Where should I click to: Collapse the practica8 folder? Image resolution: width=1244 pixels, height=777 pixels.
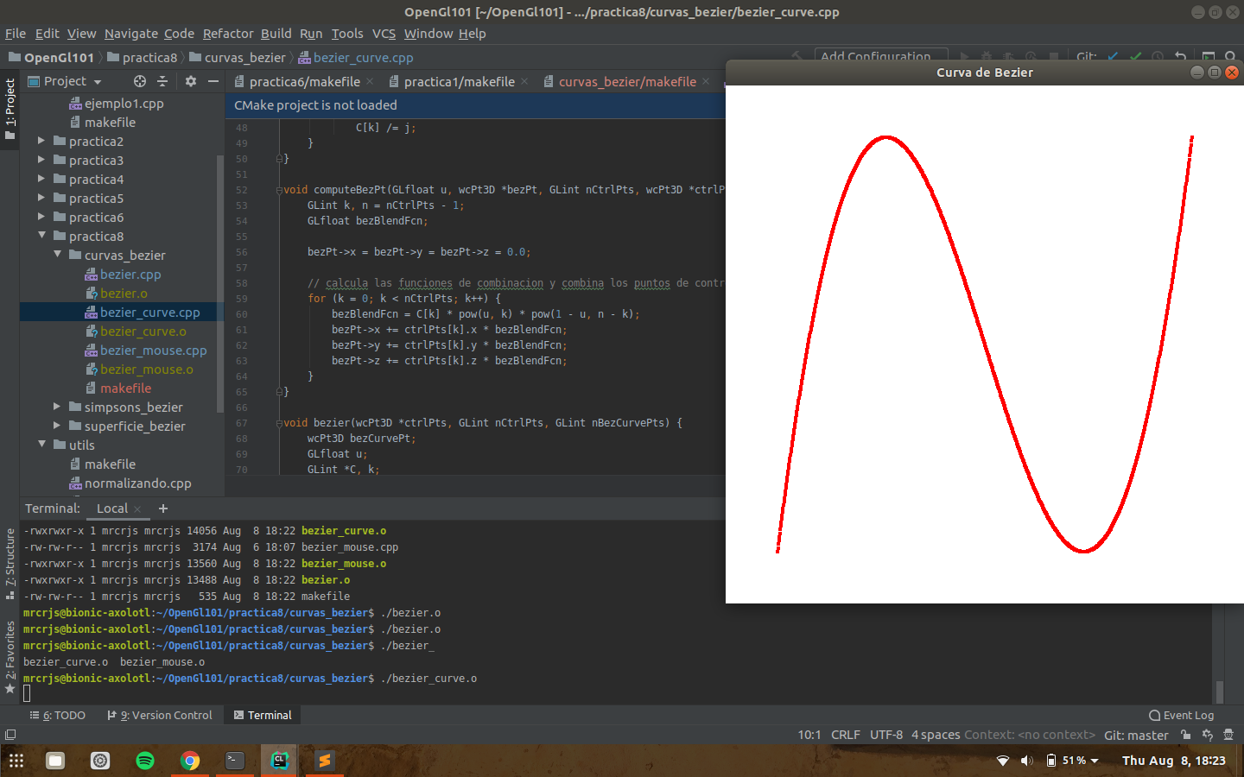point(41,236)
